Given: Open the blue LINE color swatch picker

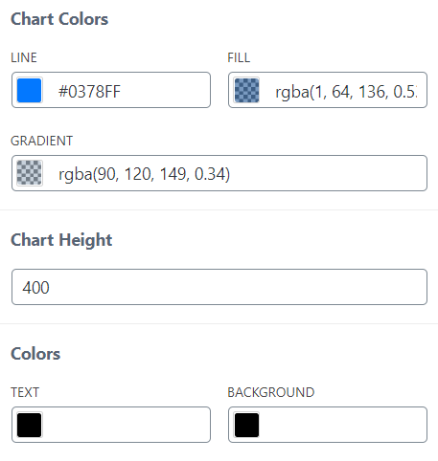Looking at the screenshot, I should pos(29,90).
